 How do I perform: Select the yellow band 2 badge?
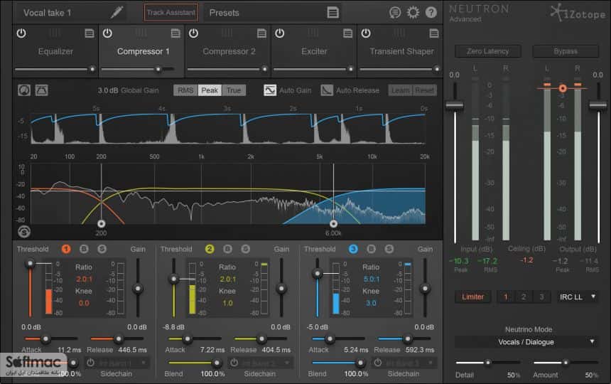(x=210, y=249)
